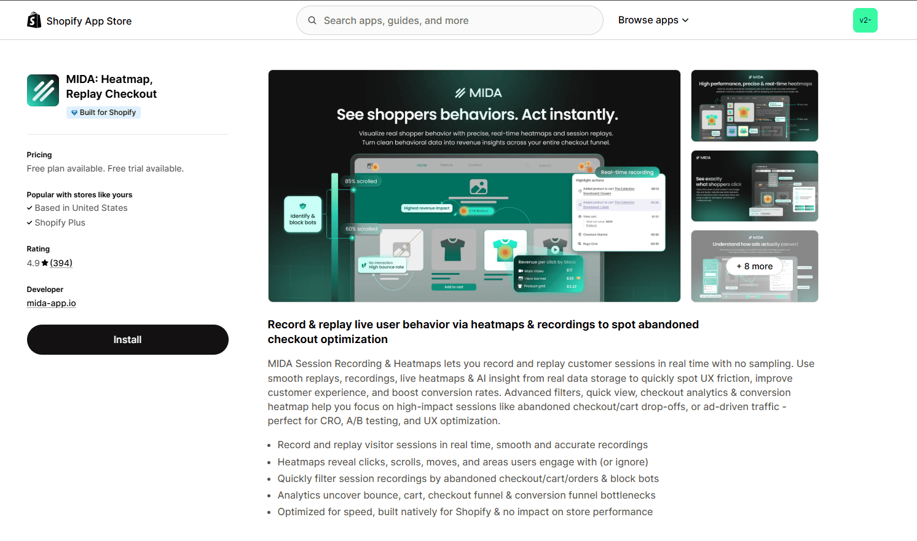The width and height of the screenshot is (917, 541).
Task: Open the green v2- account avatar
Action: pyautogui.click(x=865, y=20)
